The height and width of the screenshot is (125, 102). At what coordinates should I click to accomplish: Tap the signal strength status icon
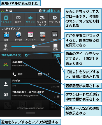(x=48, y=11)
